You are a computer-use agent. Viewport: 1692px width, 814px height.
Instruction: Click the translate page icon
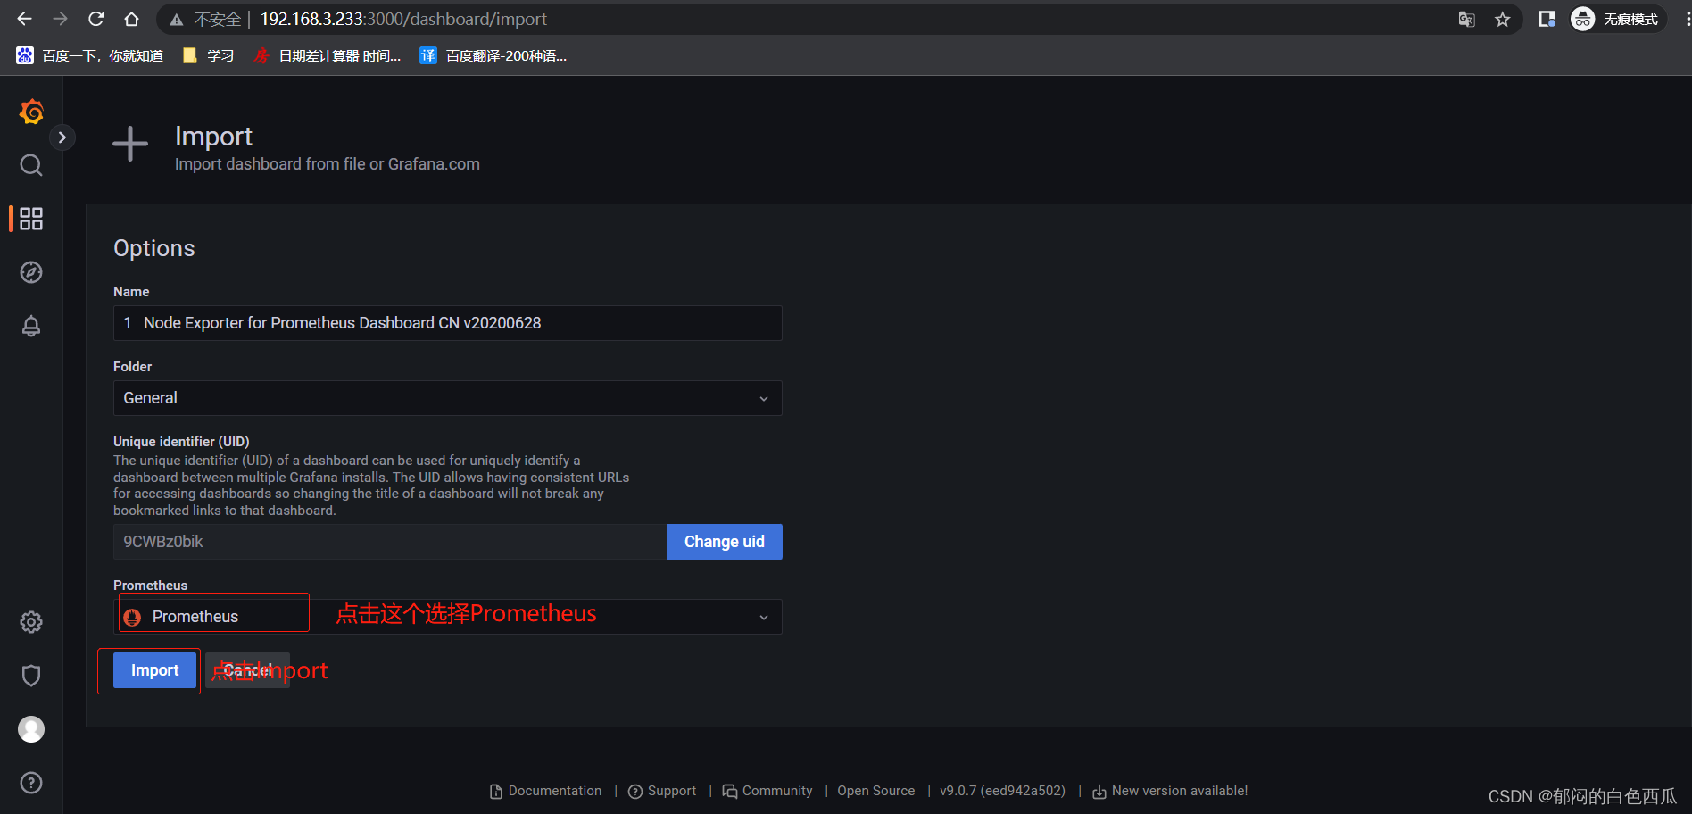[1466, 19]
